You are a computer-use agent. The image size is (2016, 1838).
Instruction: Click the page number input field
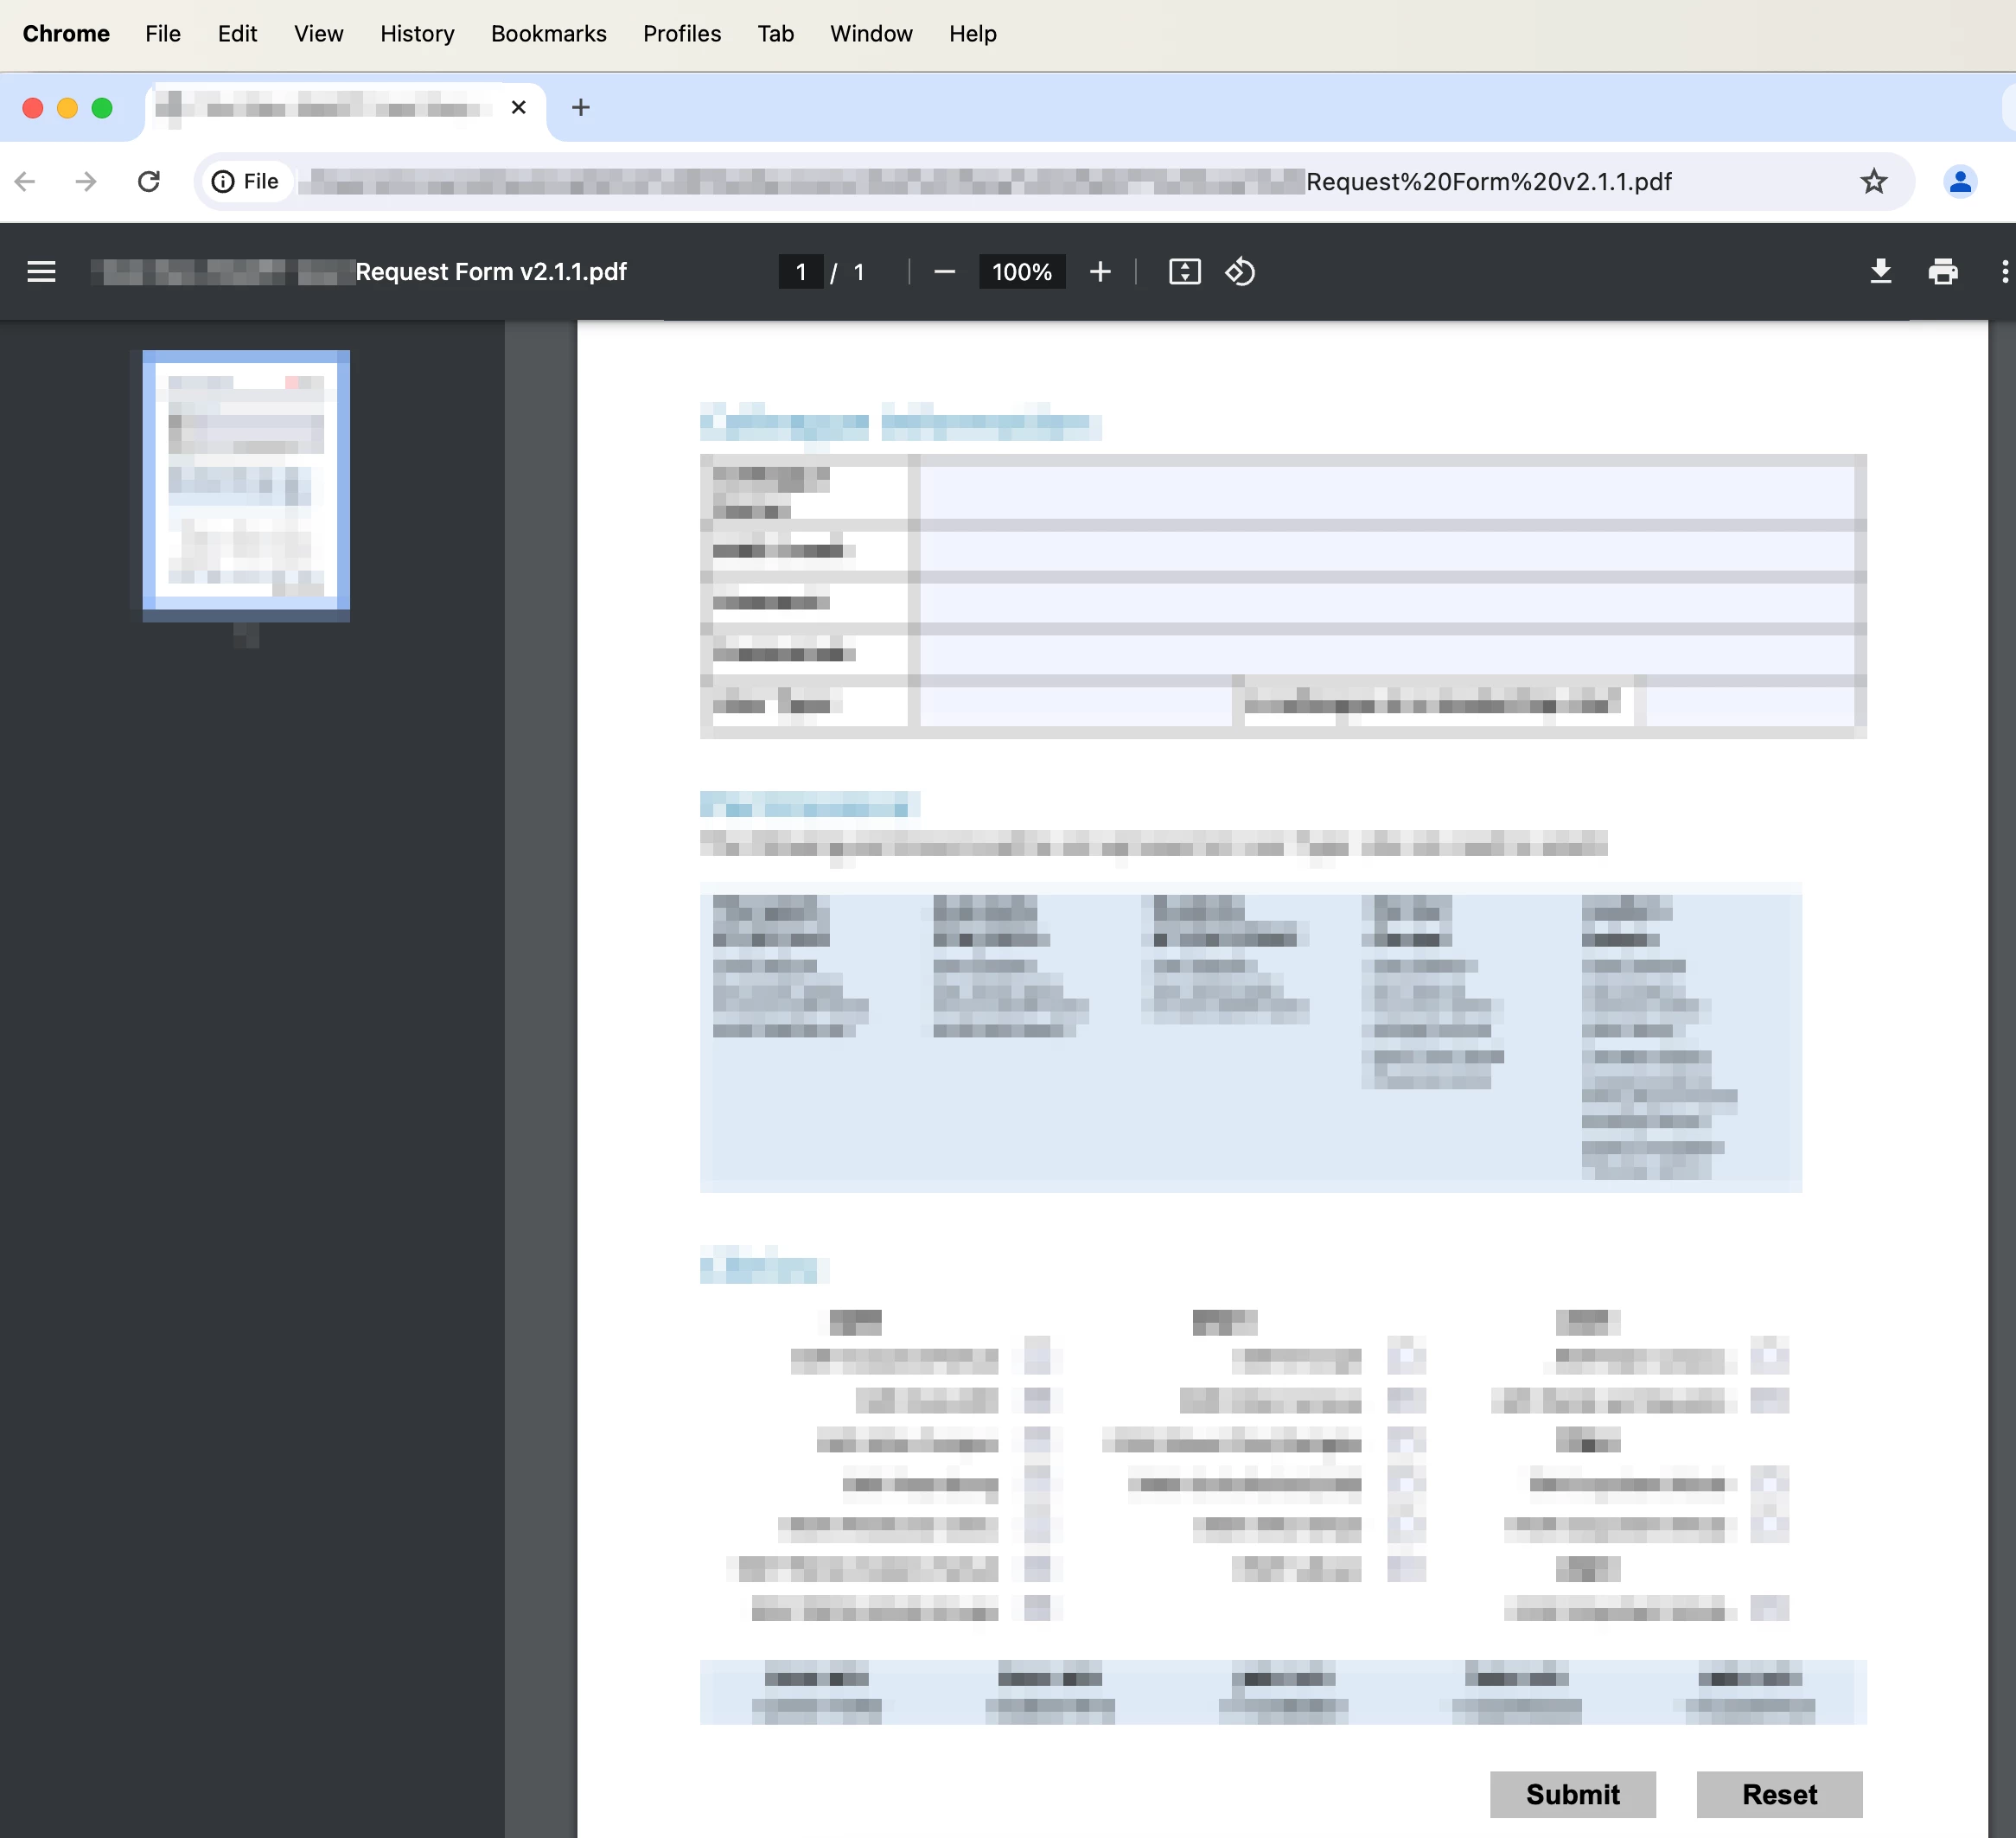(x=800, y=272)
